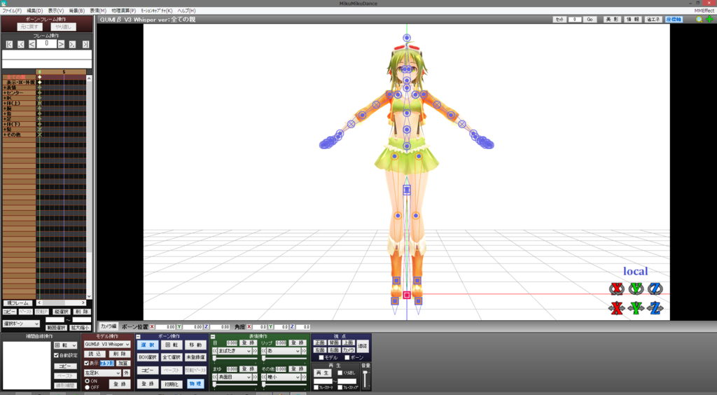Screen dimensions: 717x395
Task: Click the timeline vertical scrollbar
Action: coord(89,188)
